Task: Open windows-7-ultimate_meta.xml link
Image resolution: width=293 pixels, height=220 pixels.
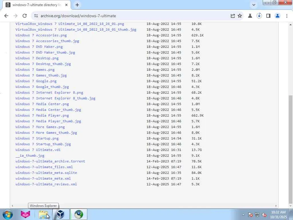Action: pyautogui.click(x=43, y=178)
